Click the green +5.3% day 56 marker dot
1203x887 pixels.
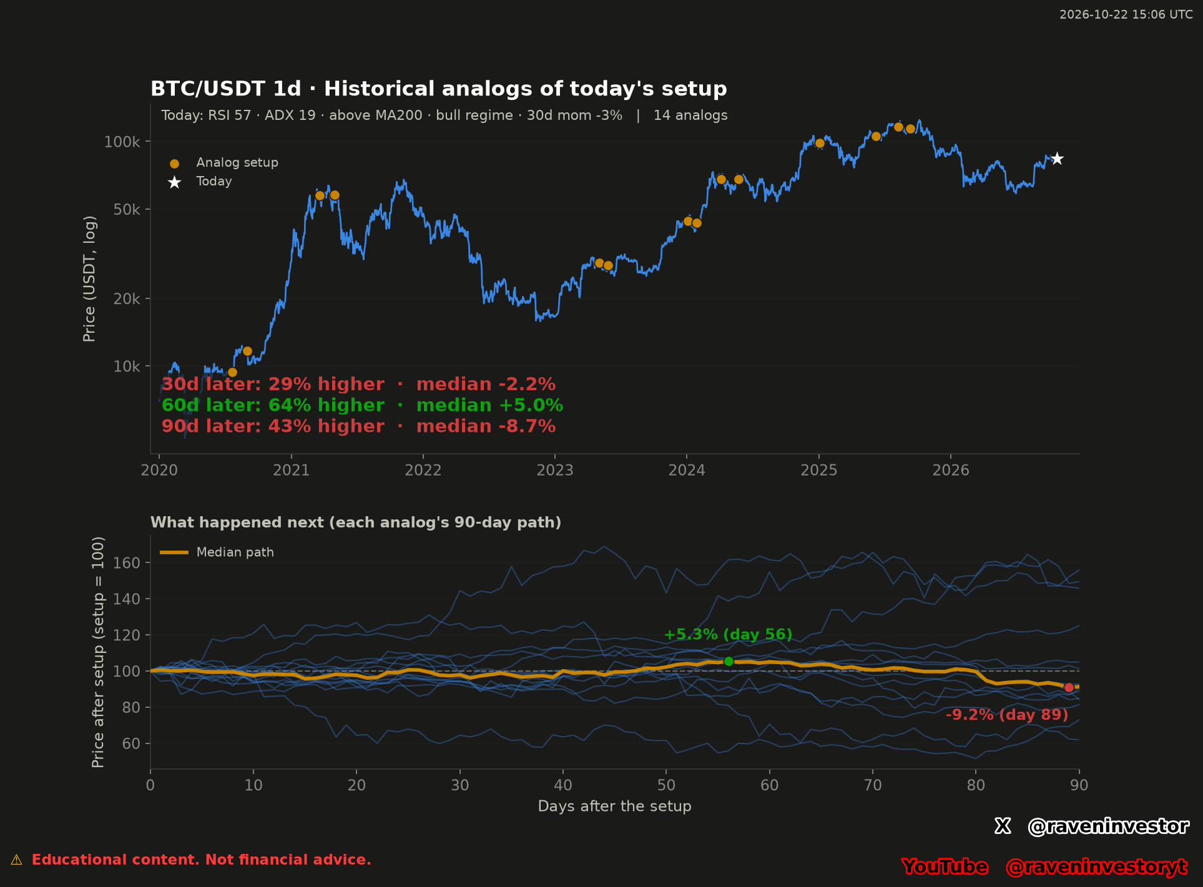[729, 662]
